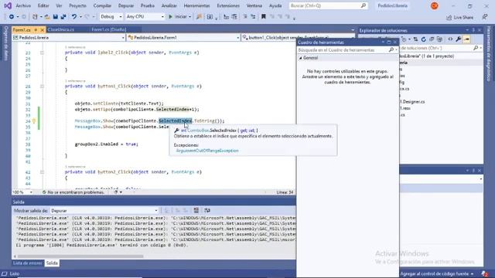Click the Toolbox search magnifier icon

[391, 49]
